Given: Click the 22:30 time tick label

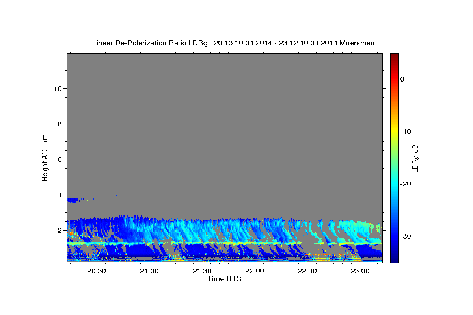Looking at the screenshot, I should coord(307,271).
